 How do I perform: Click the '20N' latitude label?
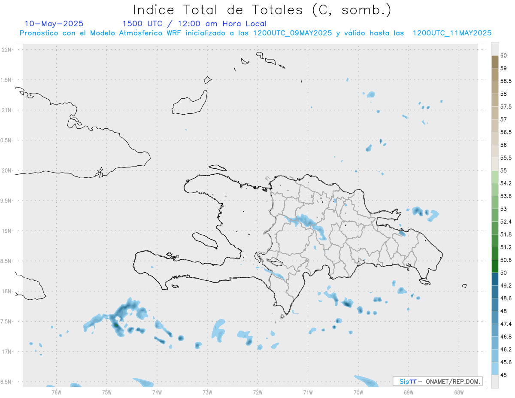7,170
